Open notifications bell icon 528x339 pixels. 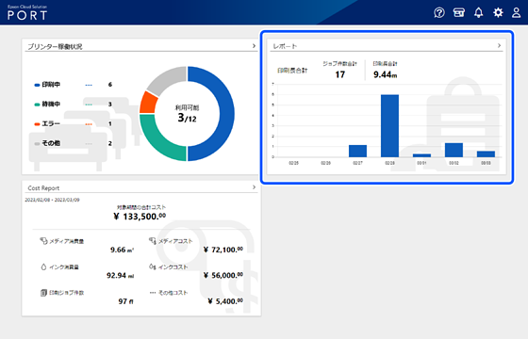pyautogui.click(x=479, y=13)
